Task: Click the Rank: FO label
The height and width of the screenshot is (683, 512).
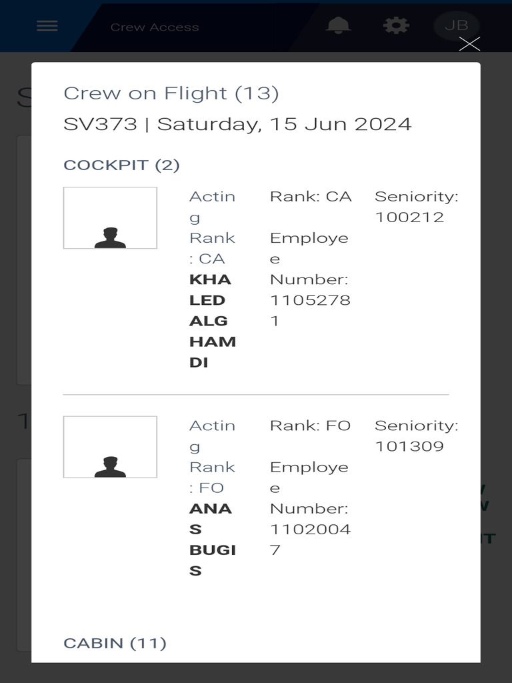Action: tap(311, 426)
